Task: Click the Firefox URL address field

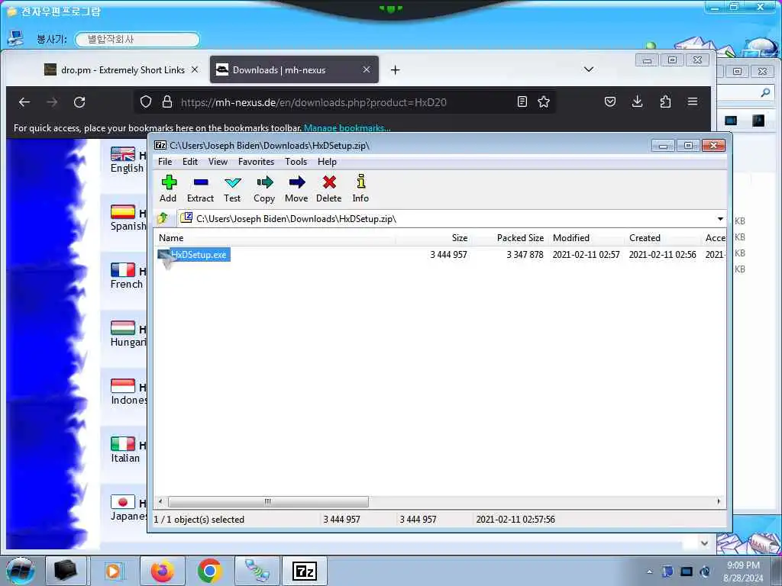Action: (344, 102)
